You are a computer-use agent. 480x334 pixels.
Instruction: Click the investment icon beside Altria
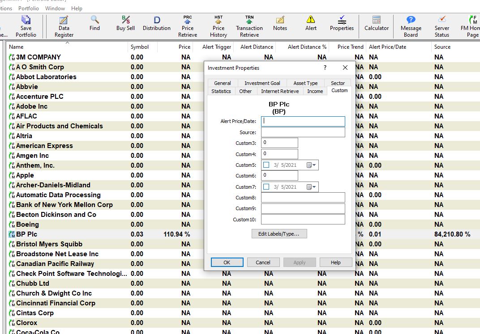click(x=12, y=136)
